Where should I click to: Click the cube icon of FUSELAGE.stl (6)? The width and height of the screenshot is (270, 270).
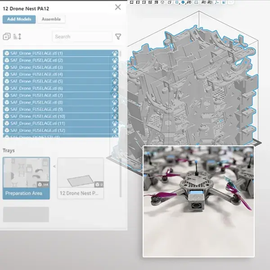(7, 88)
